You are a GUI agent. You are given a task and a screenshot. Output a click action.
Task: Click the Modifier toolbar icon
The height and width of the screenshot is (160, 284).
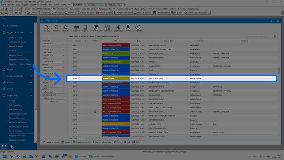point(56,27)
